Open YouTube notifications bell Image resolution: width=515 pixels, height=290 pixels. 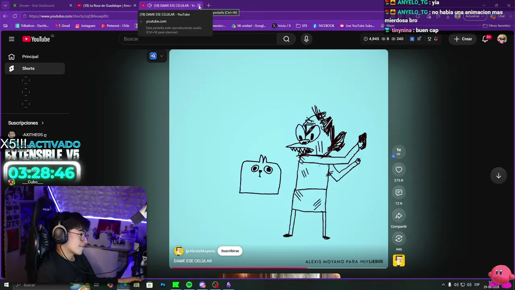pos(486,39)
